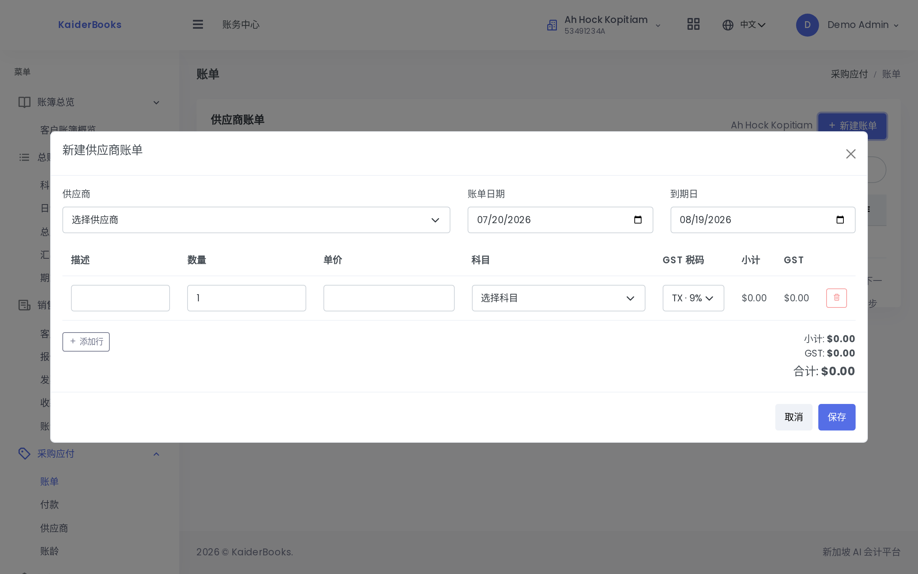Click the 描述 description input
Viewport: 918px width, 574px height.
click(120, 298)
